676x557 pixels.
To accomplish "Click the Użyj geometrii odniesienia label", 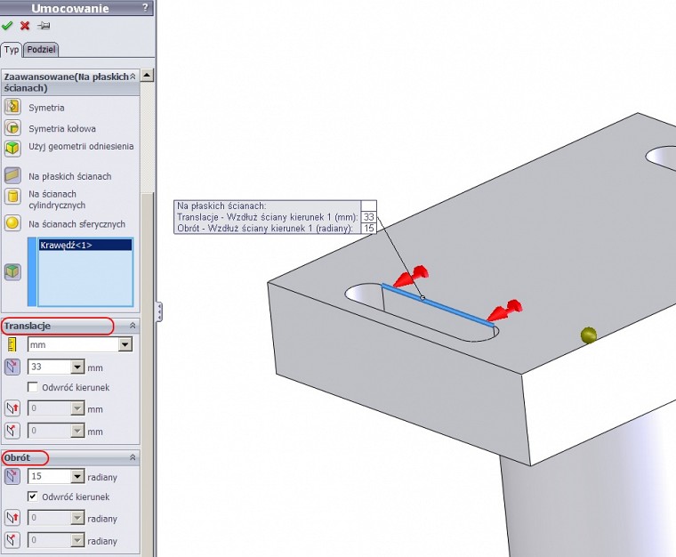I will click(x=81, y=147).
